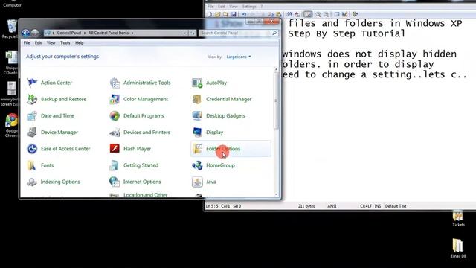Image resolution: width=476 pixels, height=268 pixels.
Task: Open Flash Player settings
Action: tap(130, 149)
